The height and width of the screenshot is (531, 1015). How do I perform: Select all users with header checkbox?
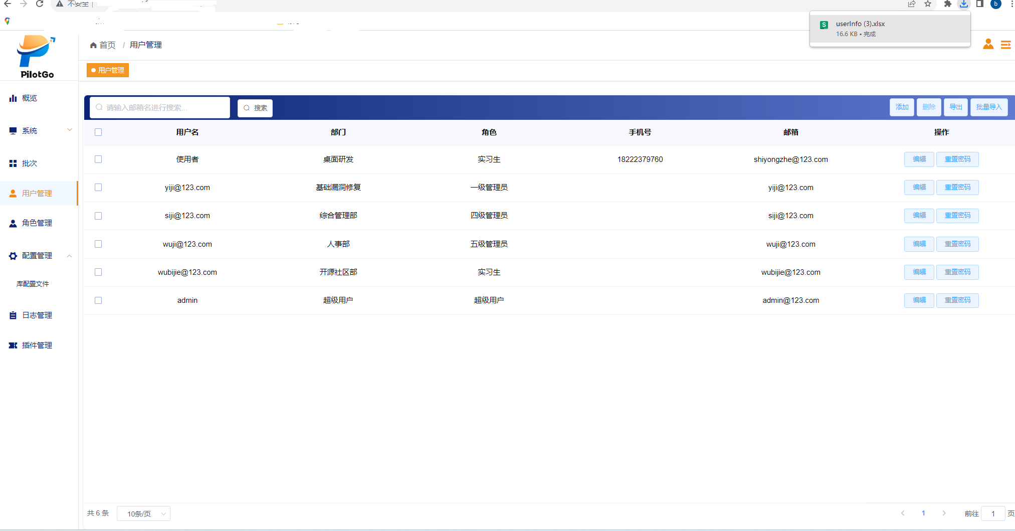[98, 132]
